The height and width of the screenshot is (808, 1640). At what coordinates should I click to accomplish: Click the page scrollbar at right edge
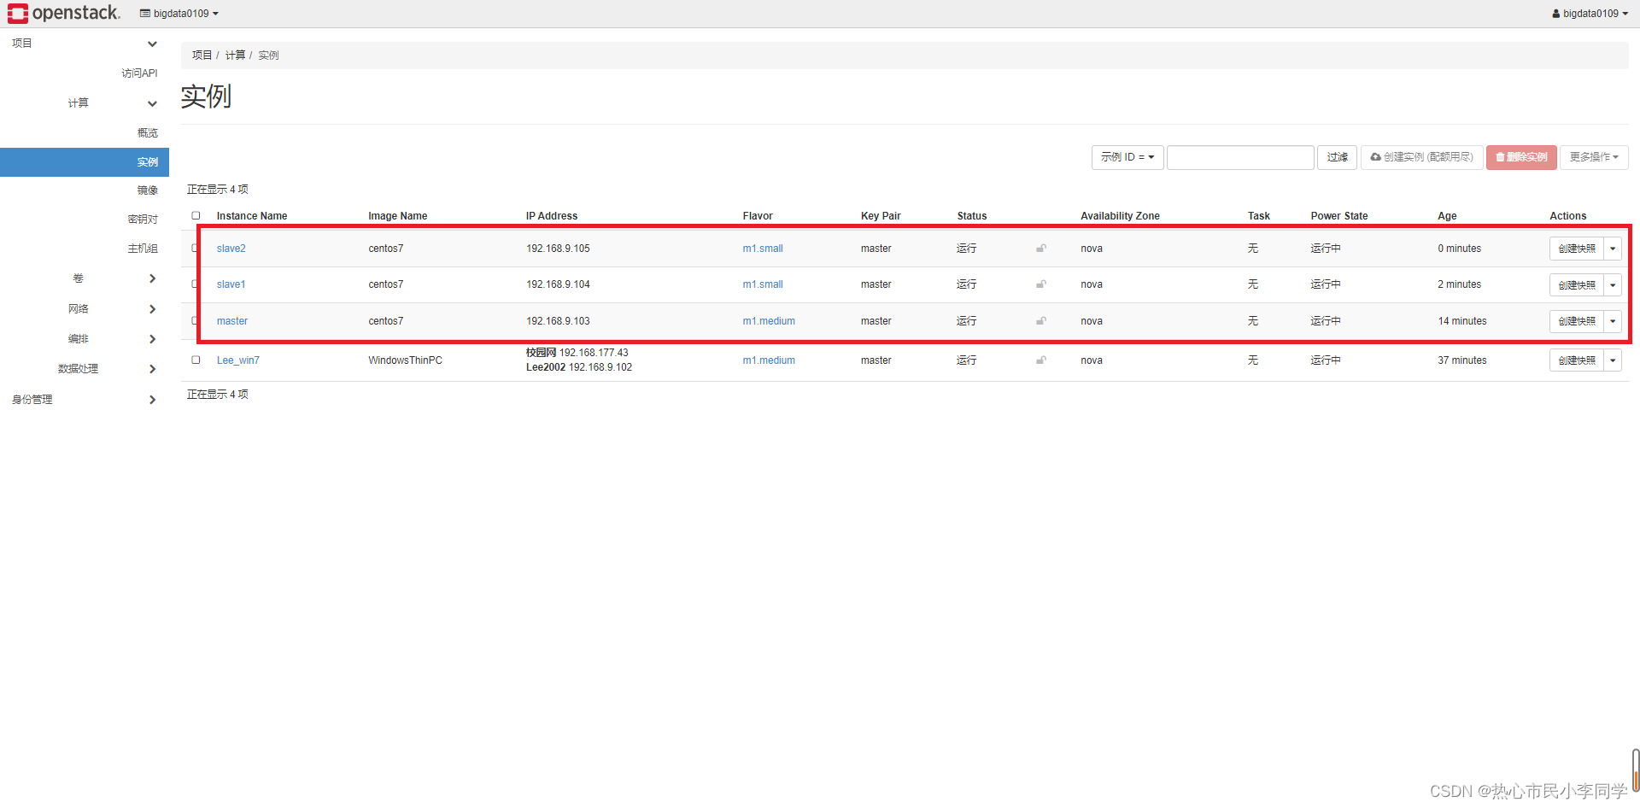pos(1635,771)
